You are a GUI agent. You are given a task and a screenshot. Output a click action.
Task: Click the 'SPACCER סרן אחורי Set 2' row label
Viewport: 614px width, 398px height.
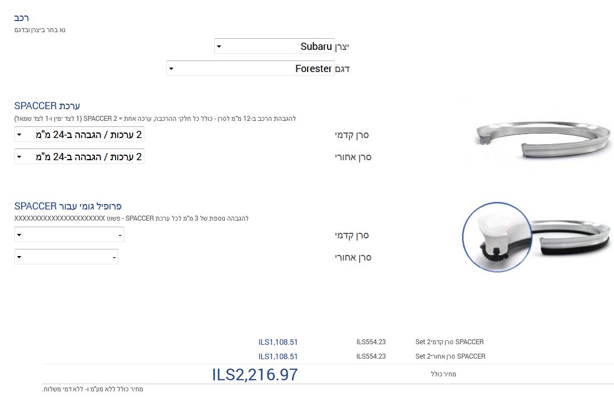pyautogui.click(x=450, y=356)
